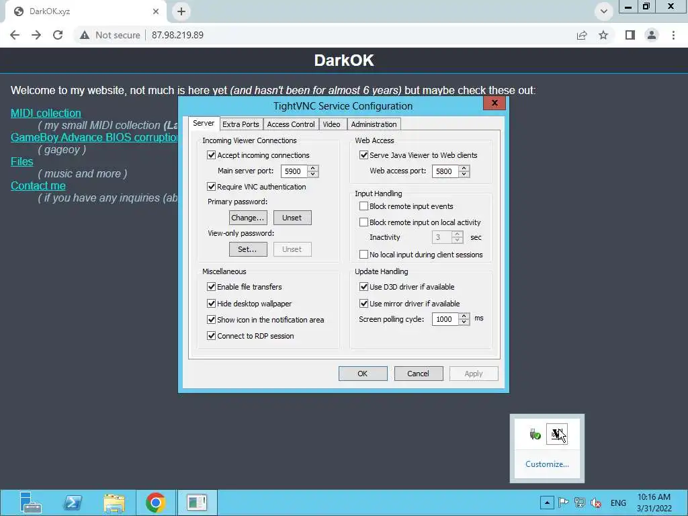The height and width of the screenshot is (516, 688).
Task: Switch to the Video tab
Action: 332,124
